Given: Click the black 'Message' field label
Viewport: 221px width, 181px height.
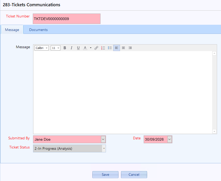Looking at the screenshot, I should pos(23,47).
